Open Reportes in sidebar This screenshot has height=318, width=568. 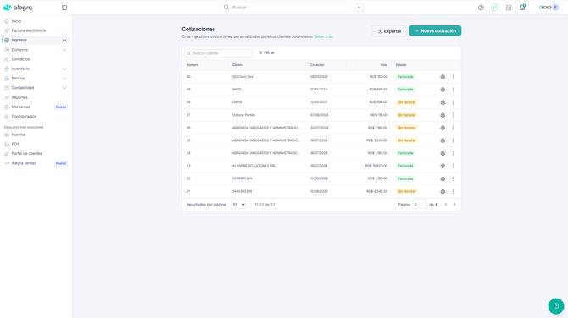(x=19, y=97)
